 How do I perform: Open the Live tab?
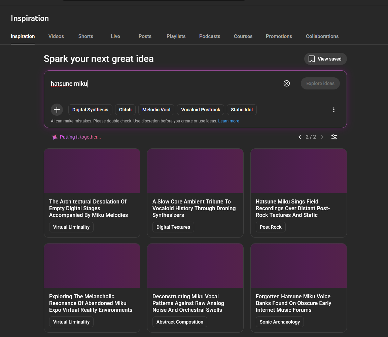(115, 36)
